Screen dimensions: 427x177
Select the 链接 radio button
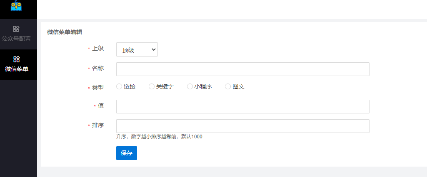pyautogui.click(x=119, y=86)
